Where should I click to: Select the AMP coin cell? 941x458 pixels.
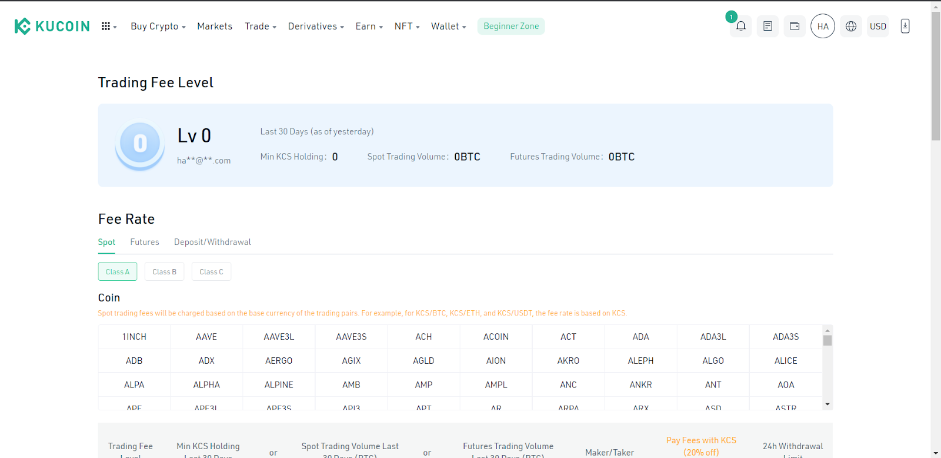coord(423,385)
